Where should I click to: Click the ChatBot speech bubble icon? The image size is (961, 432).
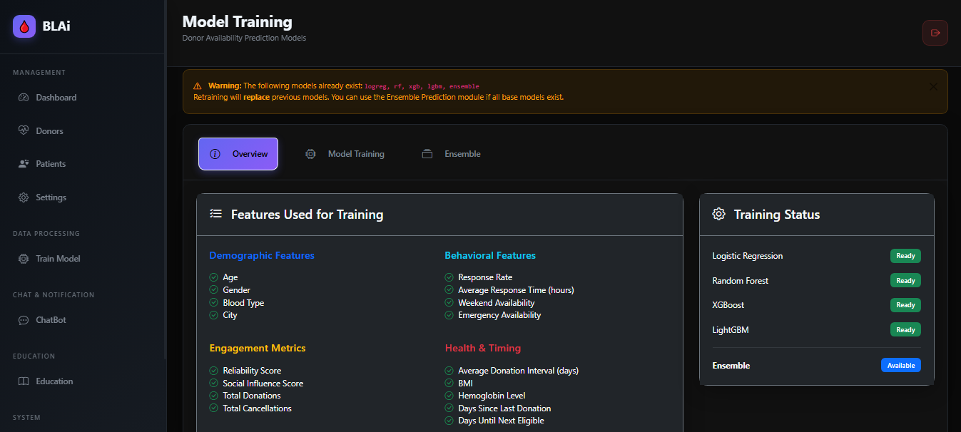pos(24,320)
